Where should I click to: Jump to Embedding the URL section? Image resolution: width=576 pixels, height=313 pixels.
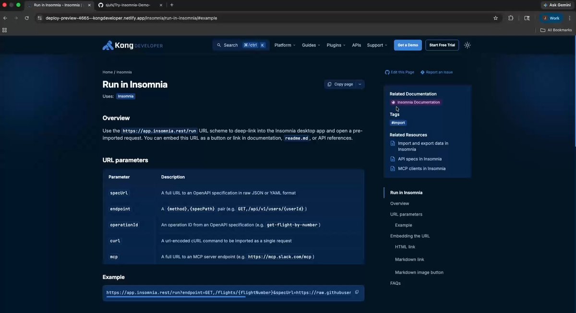(x=410, y=236)
